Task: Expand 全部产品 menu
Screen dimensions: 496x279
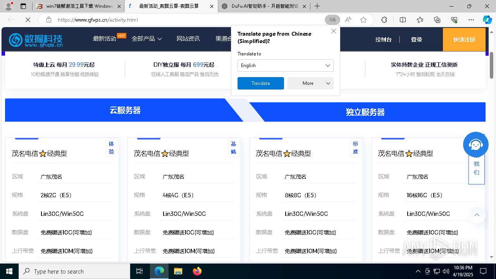Action: pyautogui.click(x=146, y=39)
